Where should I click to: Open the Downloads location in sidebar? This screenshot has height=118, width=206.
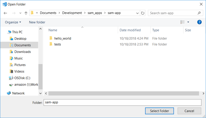(x=22, y=52)
